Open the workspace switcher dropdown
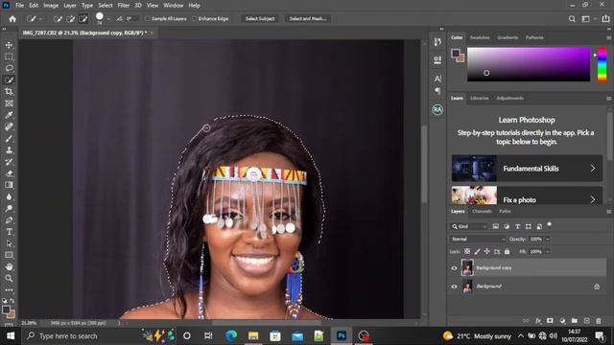This screenshot has height=345, width=614. 588,19
